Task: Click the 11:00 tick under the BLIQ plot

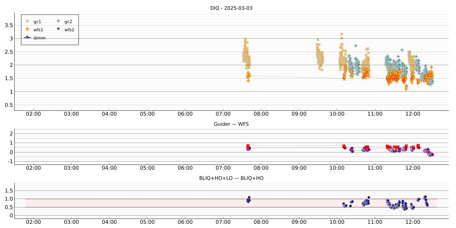Action: [x=375, y=222]
